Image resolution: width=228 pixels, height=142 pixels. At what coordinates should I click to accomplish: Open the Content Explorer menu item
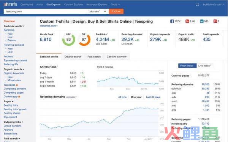coord(73,5)
